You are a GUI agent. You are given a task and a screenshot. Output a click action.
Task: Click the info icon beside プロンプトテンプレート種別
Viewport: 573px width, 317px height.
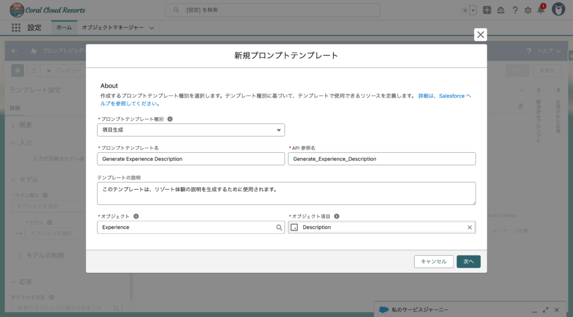click(x=170, y=119)
